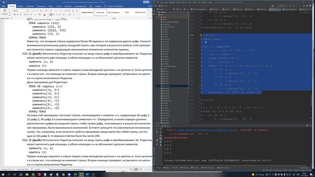Click the Paste button in Word ribbon
315x177 pixels.
click(x=4, y=12)
